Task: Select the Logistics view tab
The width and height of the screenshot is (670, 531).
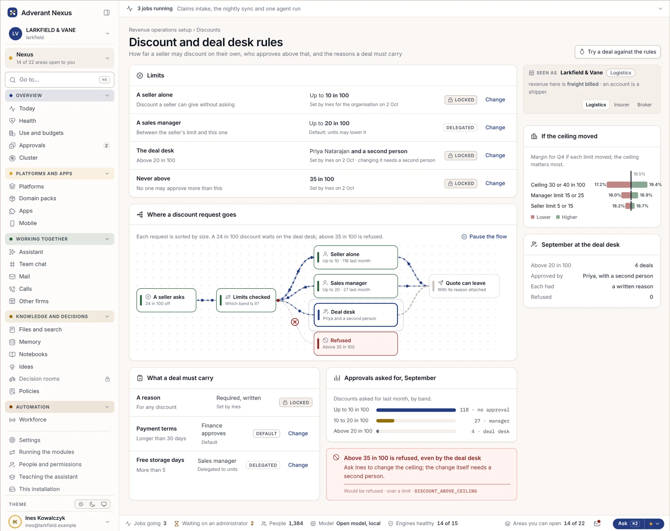Action: pos(596,105)
